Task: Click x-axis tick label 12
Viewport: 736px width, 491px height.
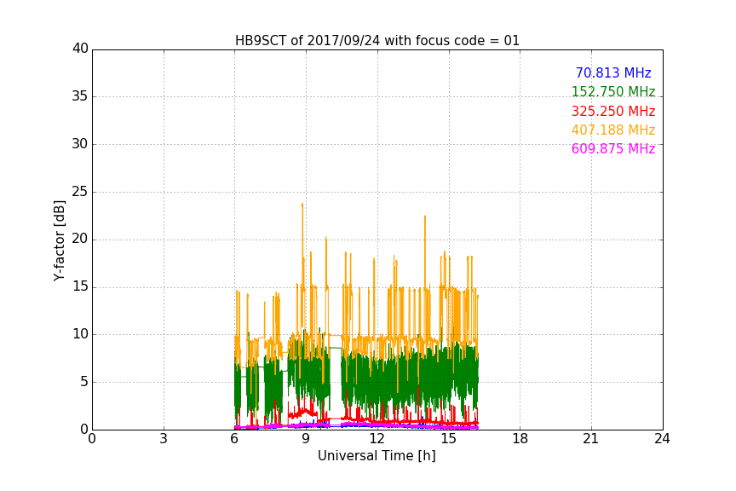Action: coord(377,439)
